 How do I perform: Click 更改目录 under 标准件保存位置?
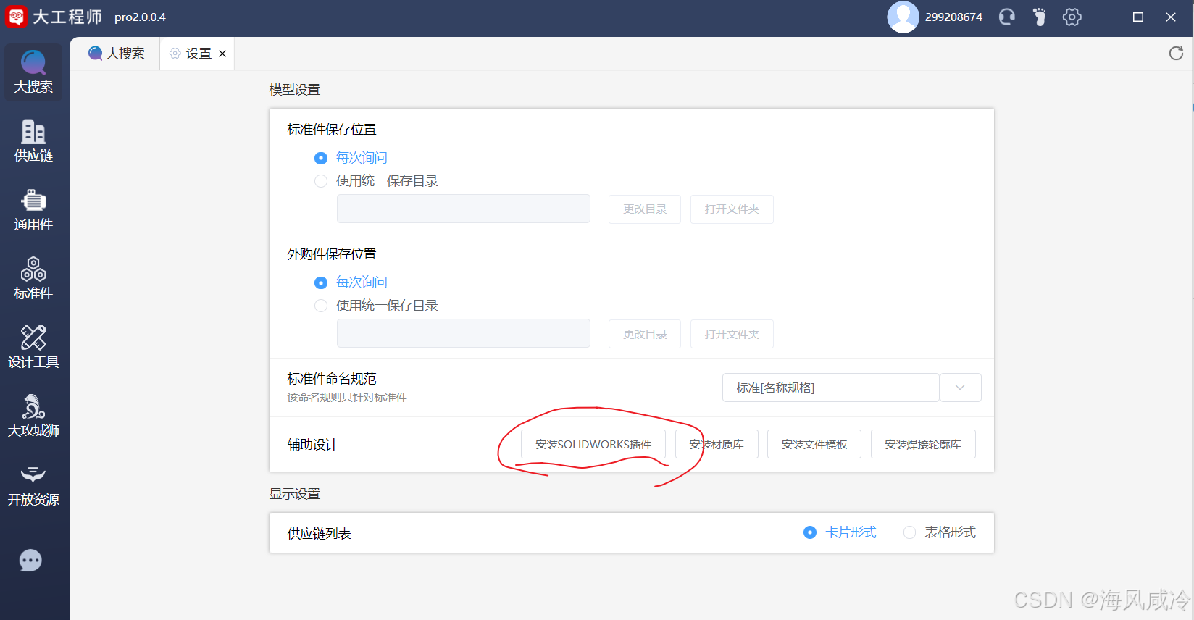pyautogui.click(x=645, y=209)
